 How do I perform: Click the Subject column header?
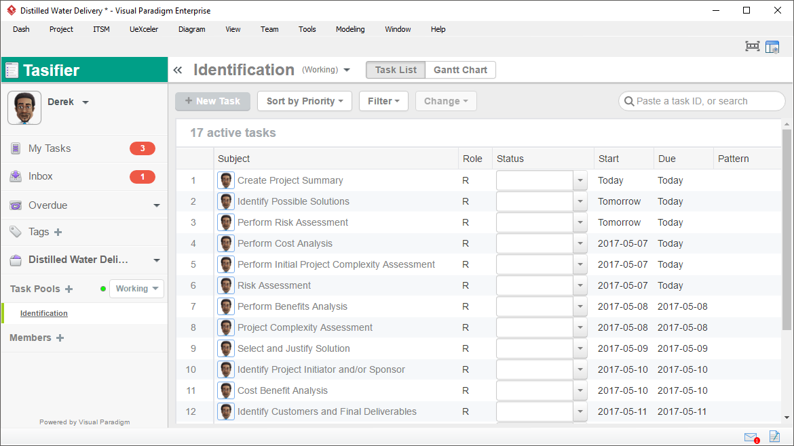point(336,159)
